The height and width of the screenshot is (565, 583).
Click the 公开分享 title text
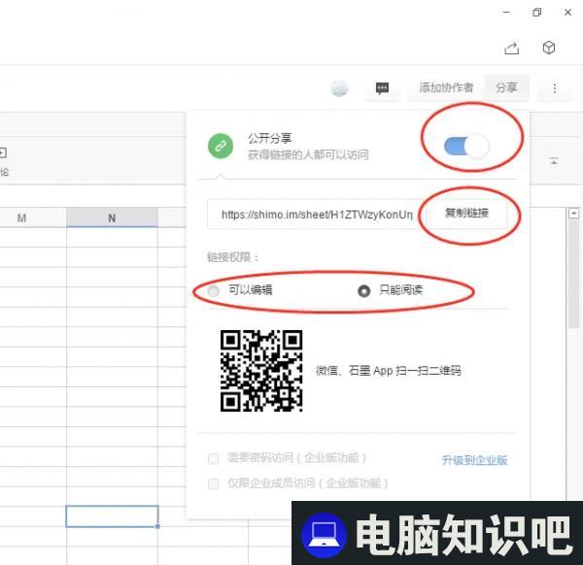pyautogui.click(x=270, y=139)
